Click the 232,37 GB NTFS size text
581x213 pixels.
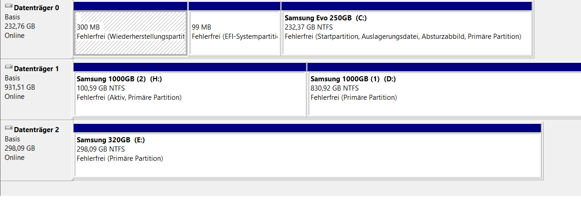(309, 27)
